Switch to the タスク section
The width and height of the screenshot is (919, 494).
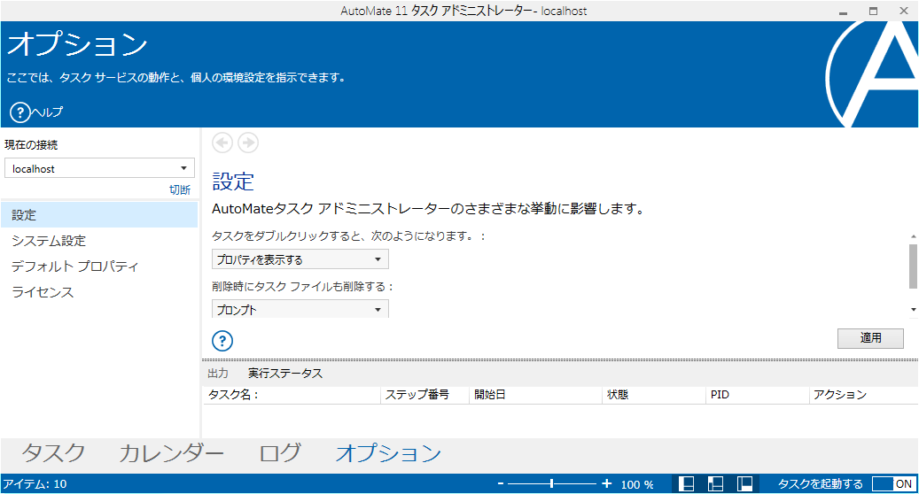[54, 453]
